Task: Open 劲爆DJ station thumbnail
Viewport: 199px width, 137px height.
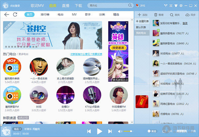Action: (65, 95)
